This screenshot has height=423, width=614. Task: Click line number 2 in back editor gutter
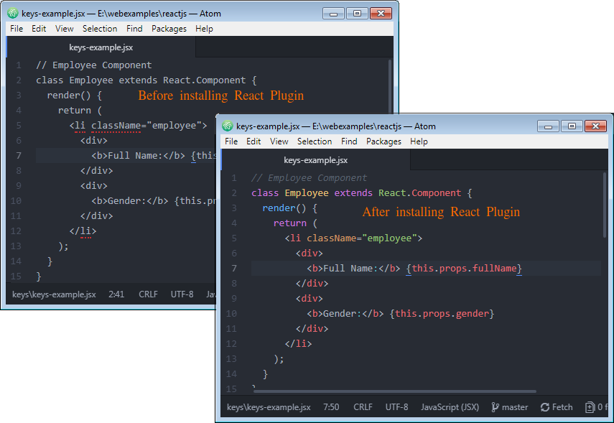pyautogui.click(x=19, y=80)
